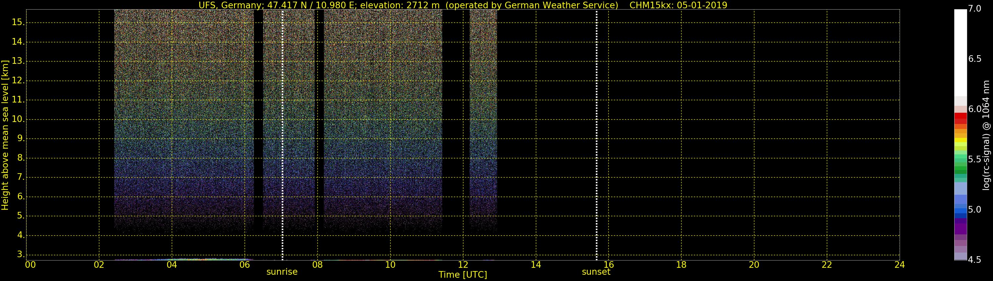Click the colorbar value '4.5'
The height and width of the screenshot is (281, 993).
974,260
